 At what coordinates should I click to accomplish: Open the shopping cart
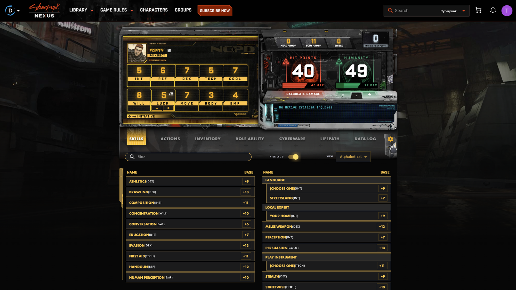click(x=478, y=10)
